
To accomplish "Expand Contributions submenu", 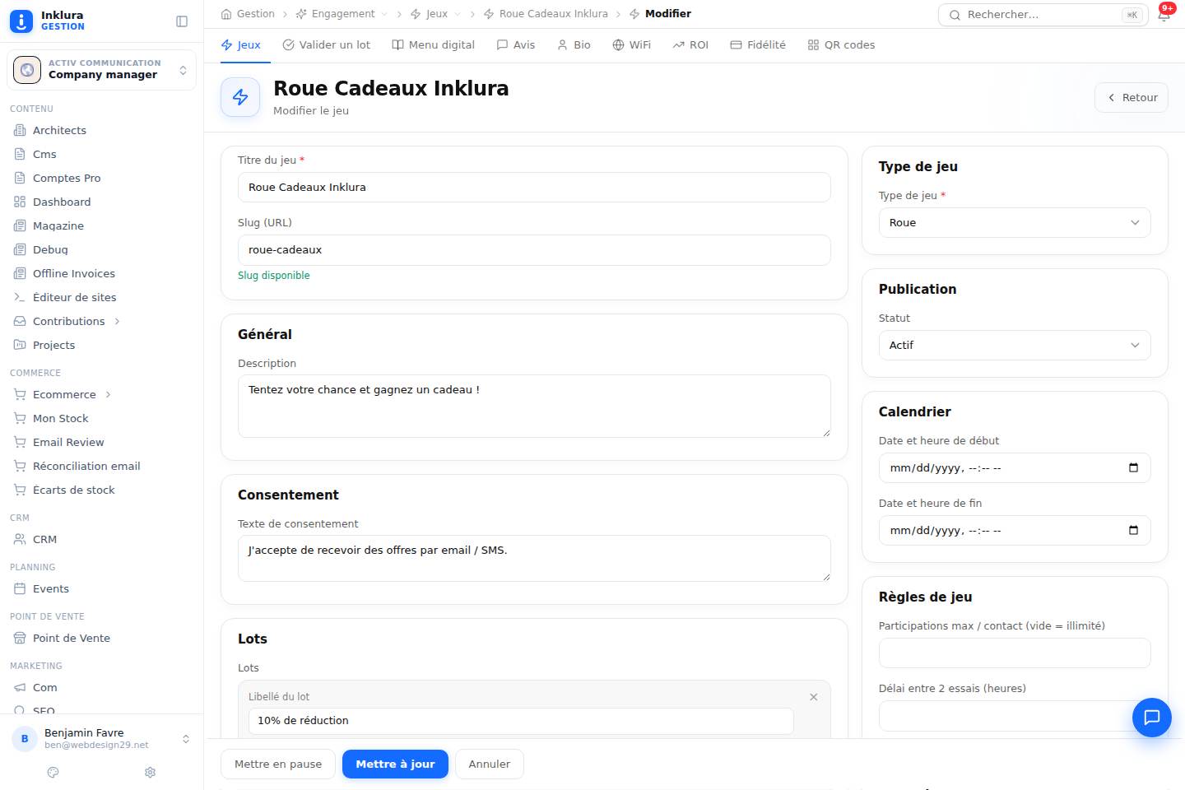I will click(117, 321).
